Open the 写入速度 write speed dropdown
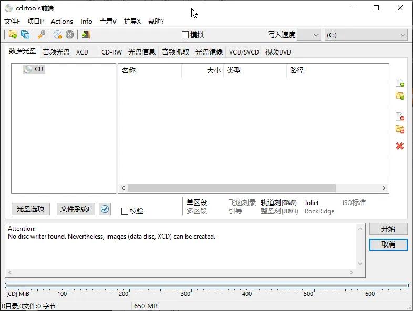Image resolution: width=413 pixels, height=311 pixels. coord(308,35)
